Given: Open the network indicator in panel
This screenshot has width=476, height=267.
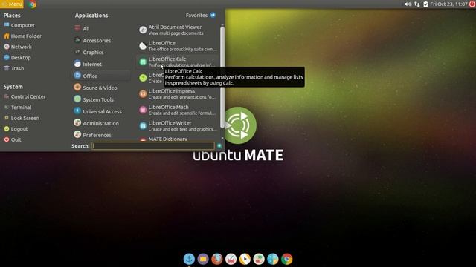Looking at the screenshot, I should pos(417,4).
